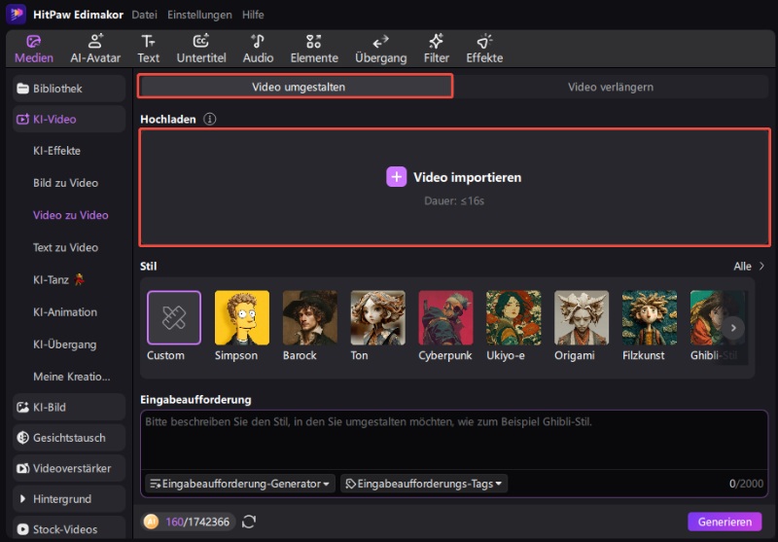
Task: Select the Filter toolbar icon
Action: 436,48
